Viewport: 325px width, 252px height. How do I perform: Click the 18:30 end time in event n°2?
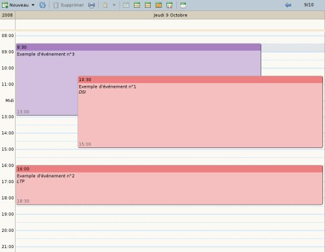pos(23,201)
